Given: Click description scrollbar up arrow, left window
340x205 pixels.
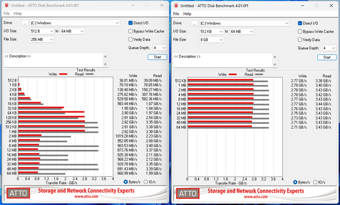Looking at the screenshot, I should (105, 56).
